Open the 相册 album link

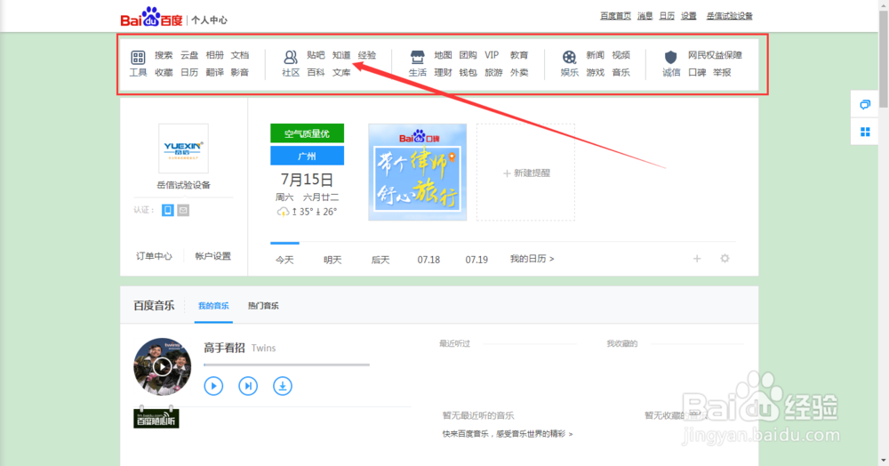(x=215, y=55)
